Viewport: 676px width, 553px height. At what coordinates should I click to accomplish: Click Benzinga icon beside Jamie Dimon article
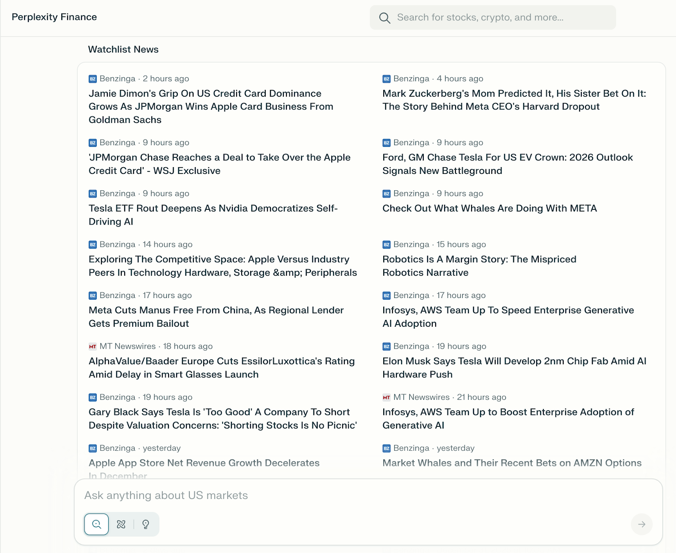click(93, 79)
